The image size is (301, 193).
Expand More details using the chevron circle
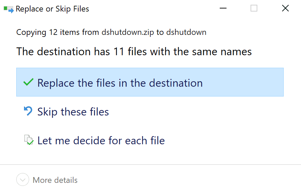(x=22, y=180)
